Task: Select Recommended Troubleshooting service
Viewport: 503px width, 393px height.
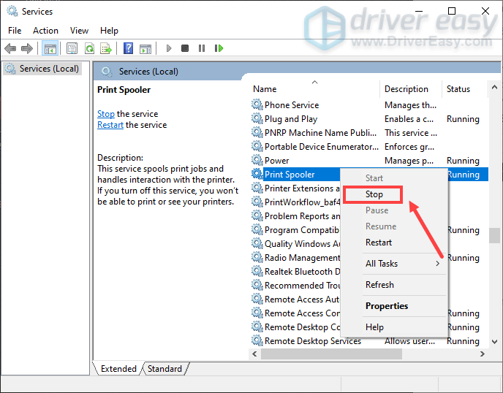Action: coord(295,286)
